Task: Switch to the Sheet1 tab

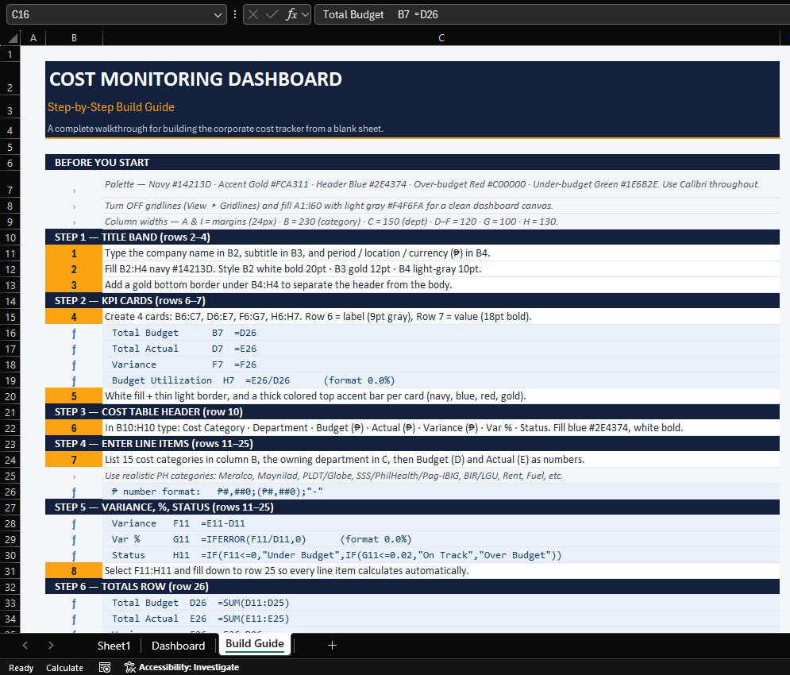Action: (x=114, y=646)
